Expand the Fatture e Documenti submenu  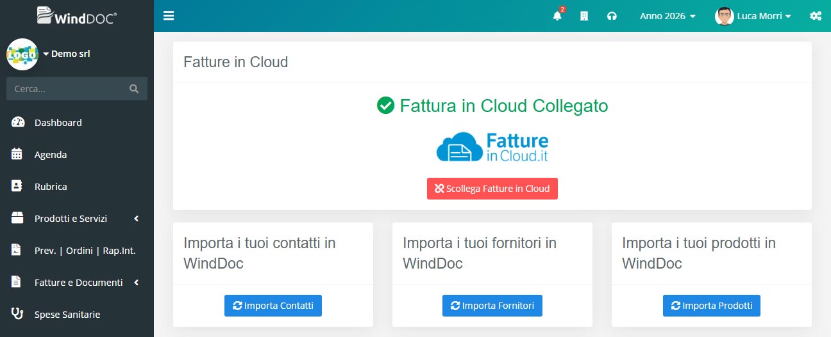click(77, 283)
